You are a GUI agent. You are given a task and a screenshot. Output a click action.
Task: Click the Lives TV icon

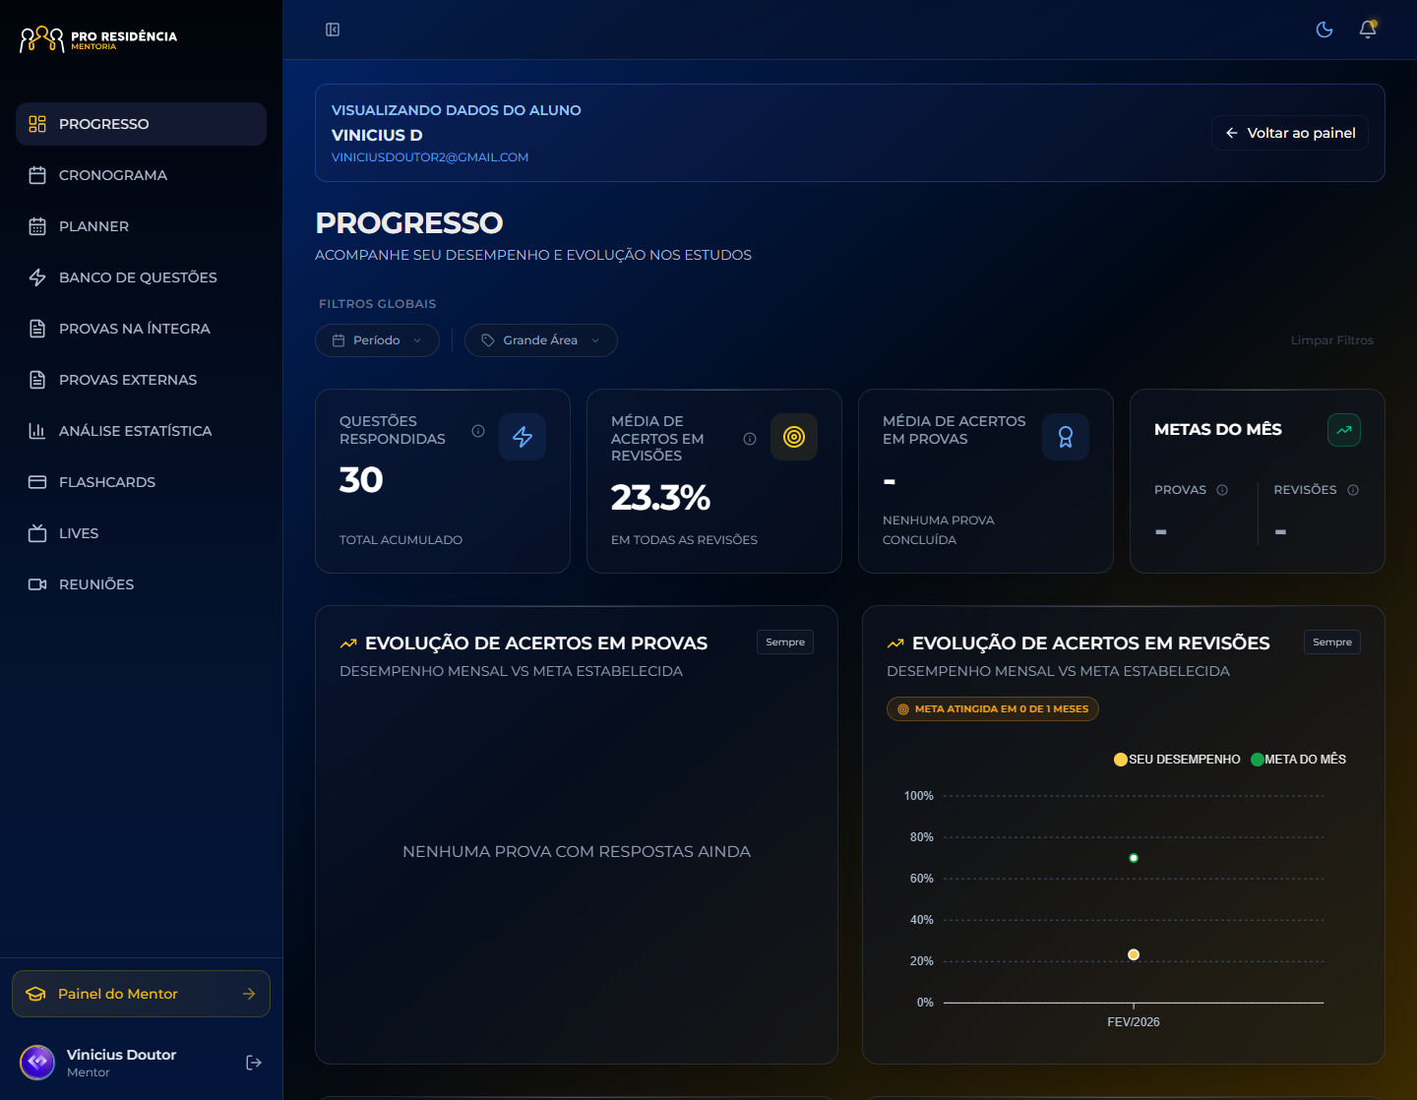click(x=37, y=533)
